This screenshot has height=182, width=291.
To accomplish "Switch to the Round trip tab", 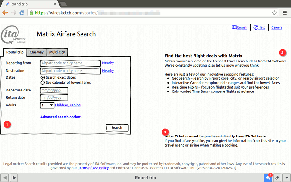I will tap(15, 52).
